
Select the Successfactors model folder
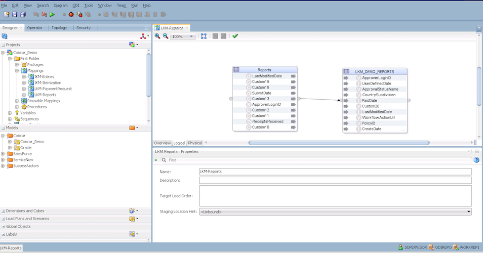26,165
